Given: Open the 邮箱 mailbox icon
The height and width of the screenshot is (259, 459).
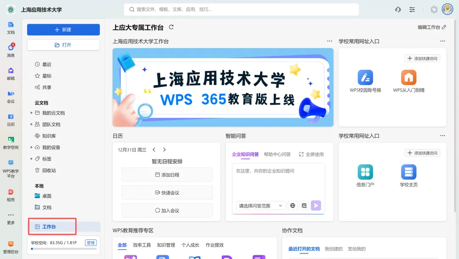Looking at the screenshot, I should [11, 74].
